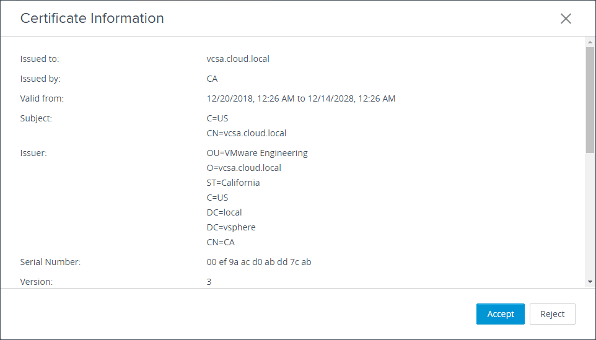Click the DC=local issuer entry
The width and height of the screenshot is (596, 340).
224,212
